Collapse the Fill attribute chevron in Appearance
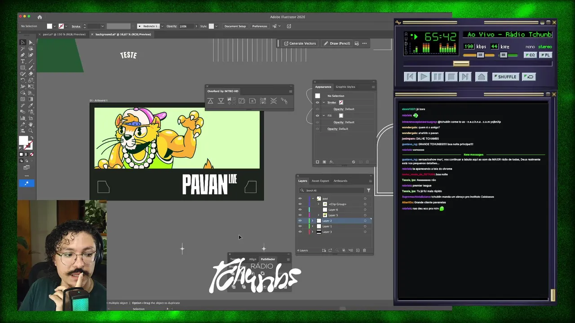 pos(323,115)
